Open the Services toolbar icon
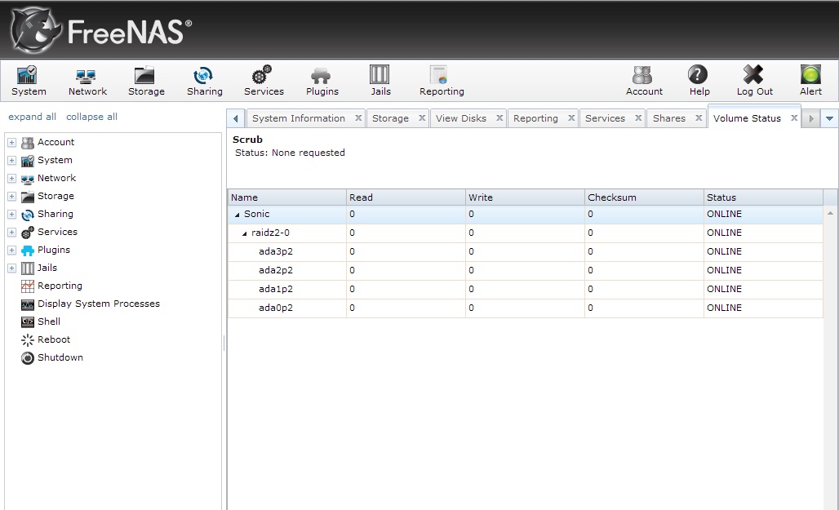The width and height of the screenshot is (839, 510). [264, 81]
